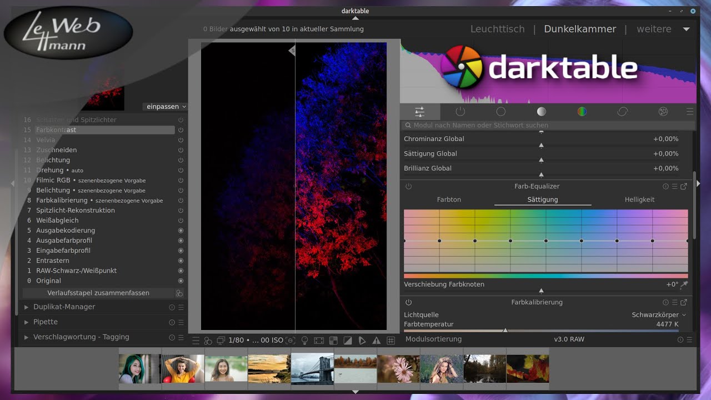Collapse the left side panel
711x400 pixels.
[13, 183]
